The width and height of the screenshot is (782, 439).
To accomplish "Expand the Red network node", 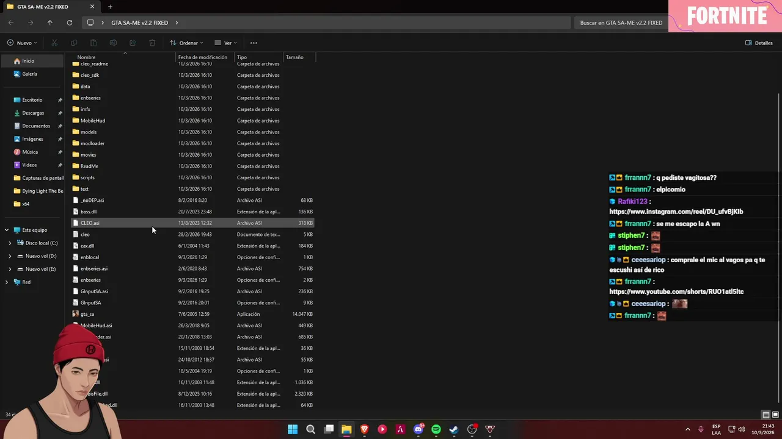I will [7, 282].
